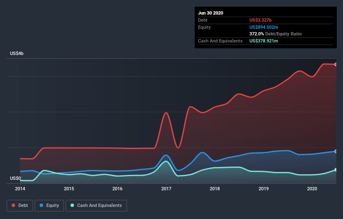This screenshot has height=219, width=343.
Task: Click the US$894.502m equity value
Action: [264, 27]
